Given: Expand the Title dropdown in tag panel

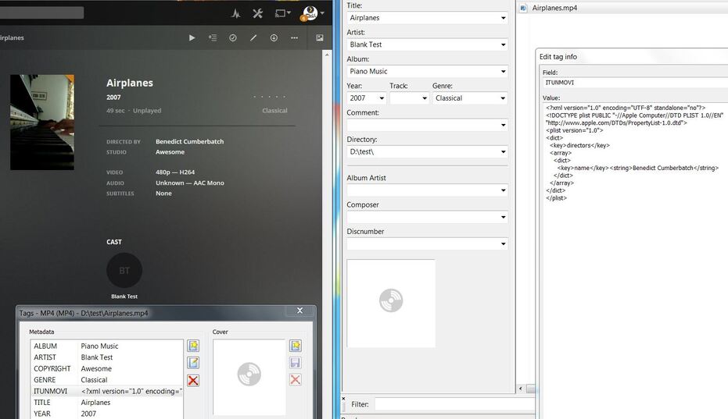Looking at the screenshot, I should pos(504,18).
